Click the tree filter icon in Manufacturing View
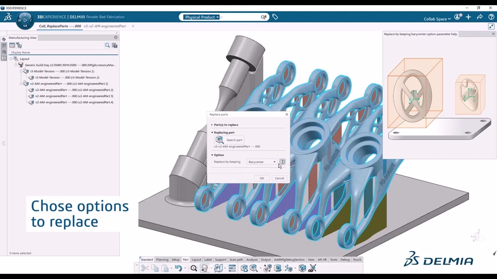497x279 pixels. [x=19, y=45]
